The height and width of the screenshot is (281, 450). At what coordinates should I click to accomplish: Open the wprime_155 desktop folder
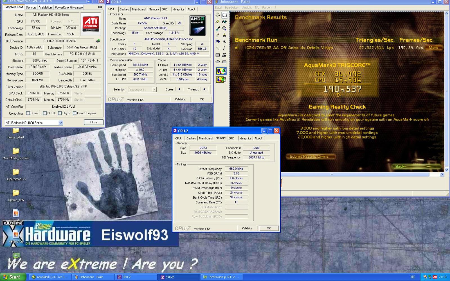[16, 195]
